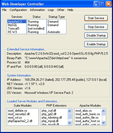113x133 pixels.
Task: Click the Demand startup type for MySQL
Action: (53, 25)
